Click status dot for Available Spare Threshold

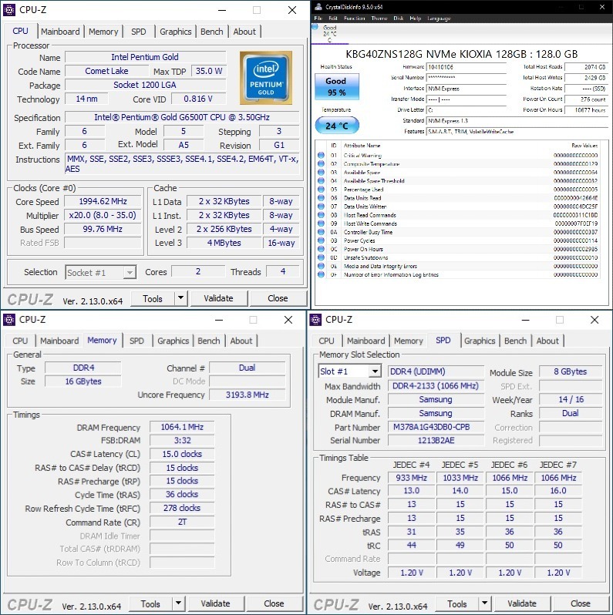tap(321, 181)
